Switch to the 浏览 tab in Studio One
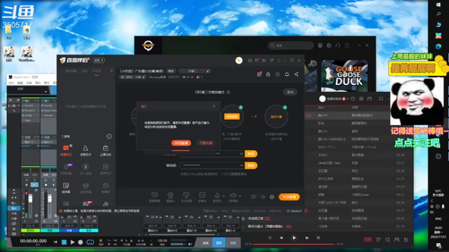The height and width of the screenshot is (252, 449). [233, 243]
